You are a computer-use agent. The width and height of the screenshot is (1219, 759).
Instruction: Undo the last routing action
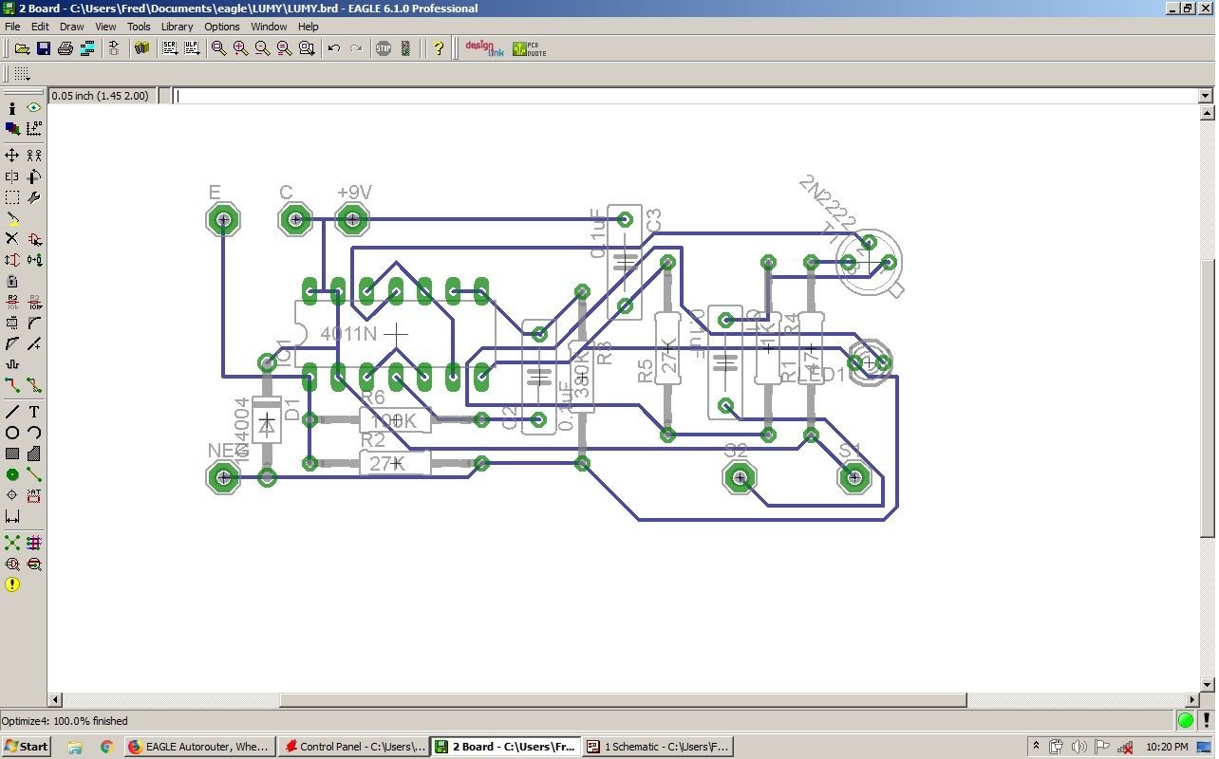coord(333,48)
